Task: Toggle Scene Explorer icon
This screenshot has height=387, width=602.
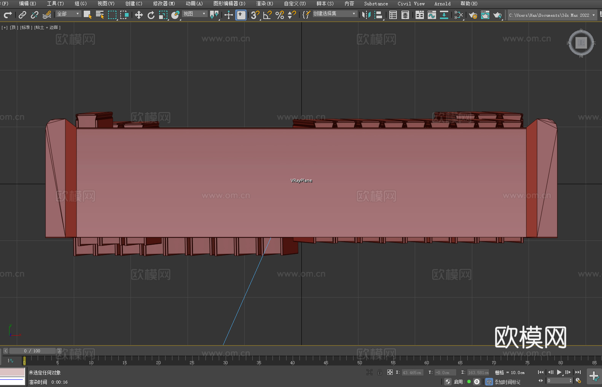Action: pyautogui.click(x=393, y=15)
